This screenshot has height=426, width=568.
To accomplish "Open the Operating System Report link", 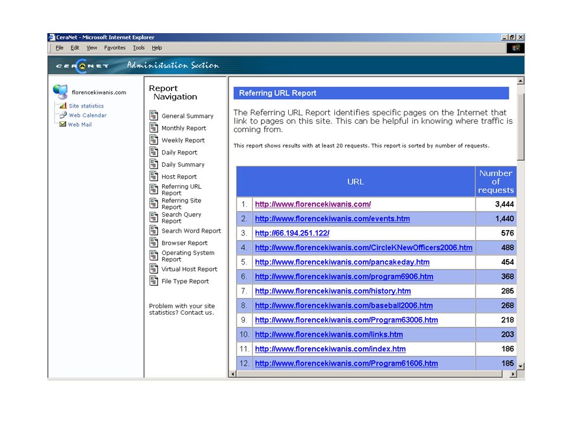I will [x=188, y=256].
